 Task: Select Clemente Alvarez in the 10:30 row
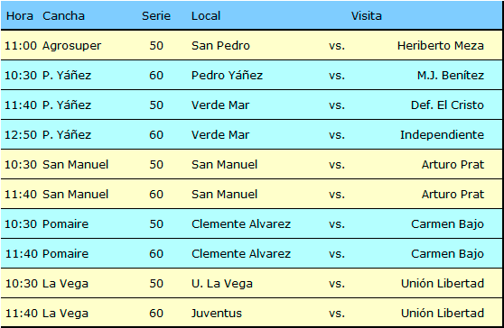point(241,223)
